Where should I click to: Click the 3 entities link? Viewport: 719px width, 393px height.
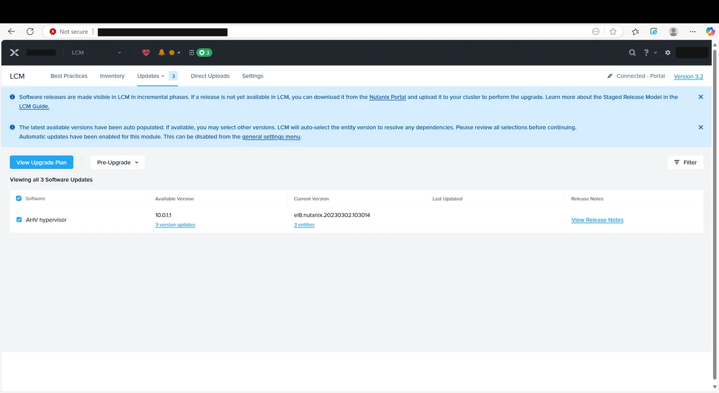point(304,225)
